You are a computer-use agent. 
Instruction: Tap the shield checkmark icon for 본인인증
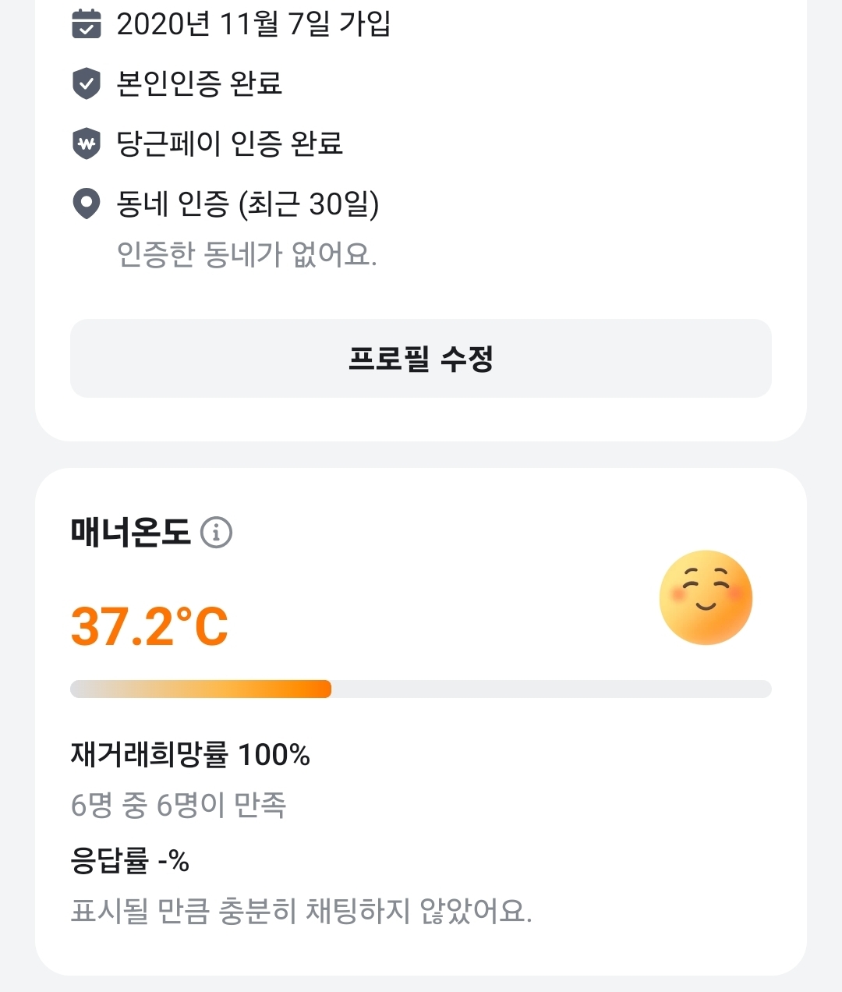[87, 83]
